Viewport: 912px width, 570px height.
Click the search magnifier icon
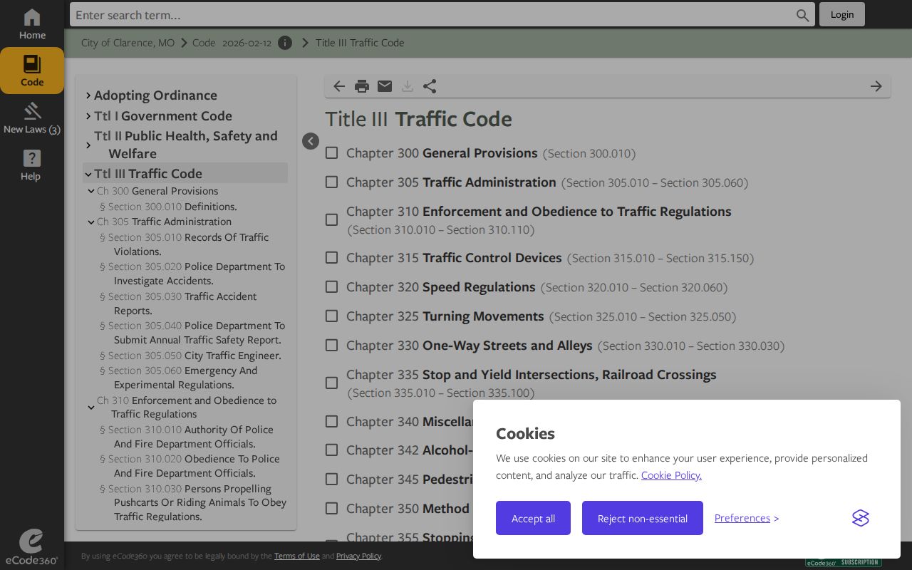[x=803, y=15]
